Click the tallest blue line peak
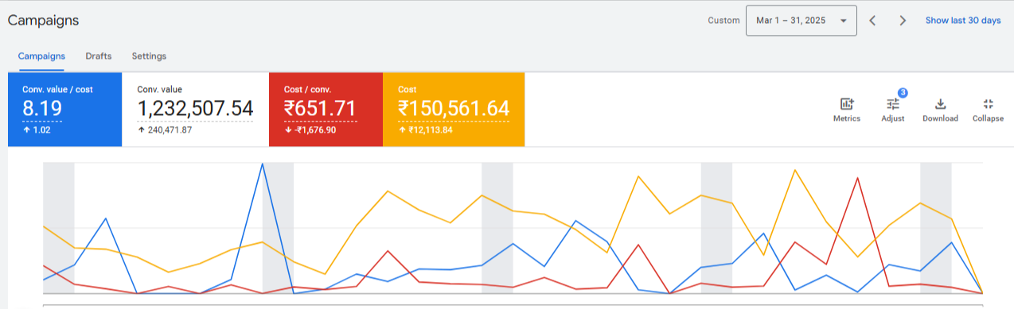This screenshot has width=1014, height=309. 262,164
